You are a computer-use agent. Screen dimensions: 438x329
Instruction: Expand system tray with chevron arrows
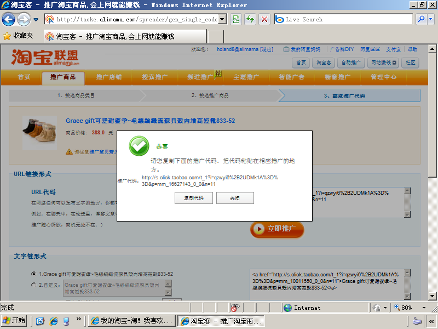pyautogui.click(x=431, y=321)
